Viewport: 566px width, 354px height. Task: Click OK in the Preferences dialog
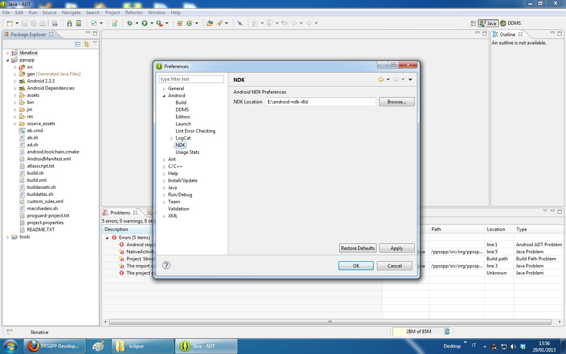(356, 266)
